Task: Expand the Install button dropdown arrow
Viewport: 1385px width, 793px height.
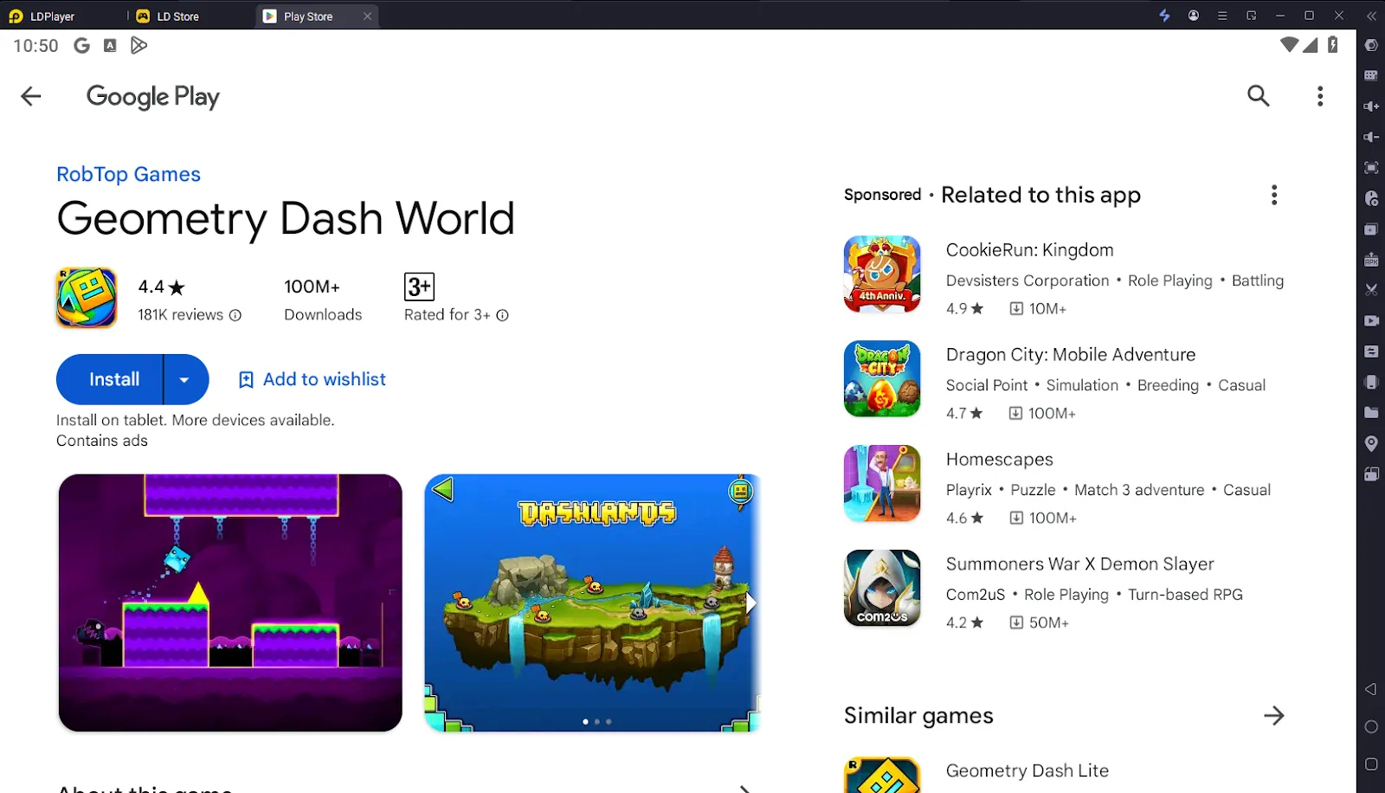Action: click(184, 380)
